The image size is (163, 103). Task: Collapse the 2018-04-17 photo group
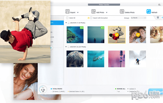tap(66, 23)
